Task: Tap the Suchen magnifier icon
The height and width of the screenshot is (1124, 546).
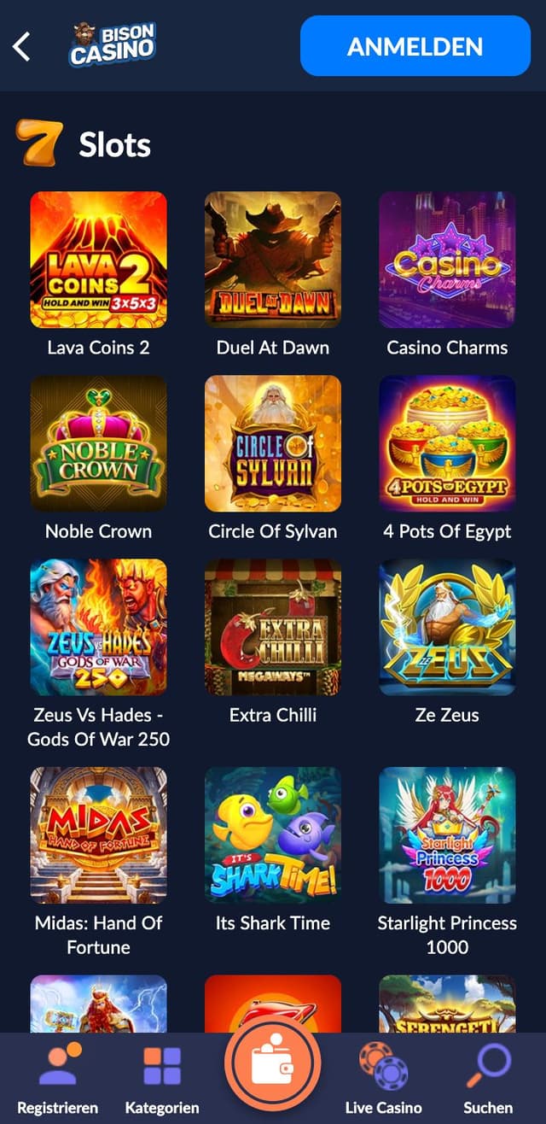Action: [488, 1066]
